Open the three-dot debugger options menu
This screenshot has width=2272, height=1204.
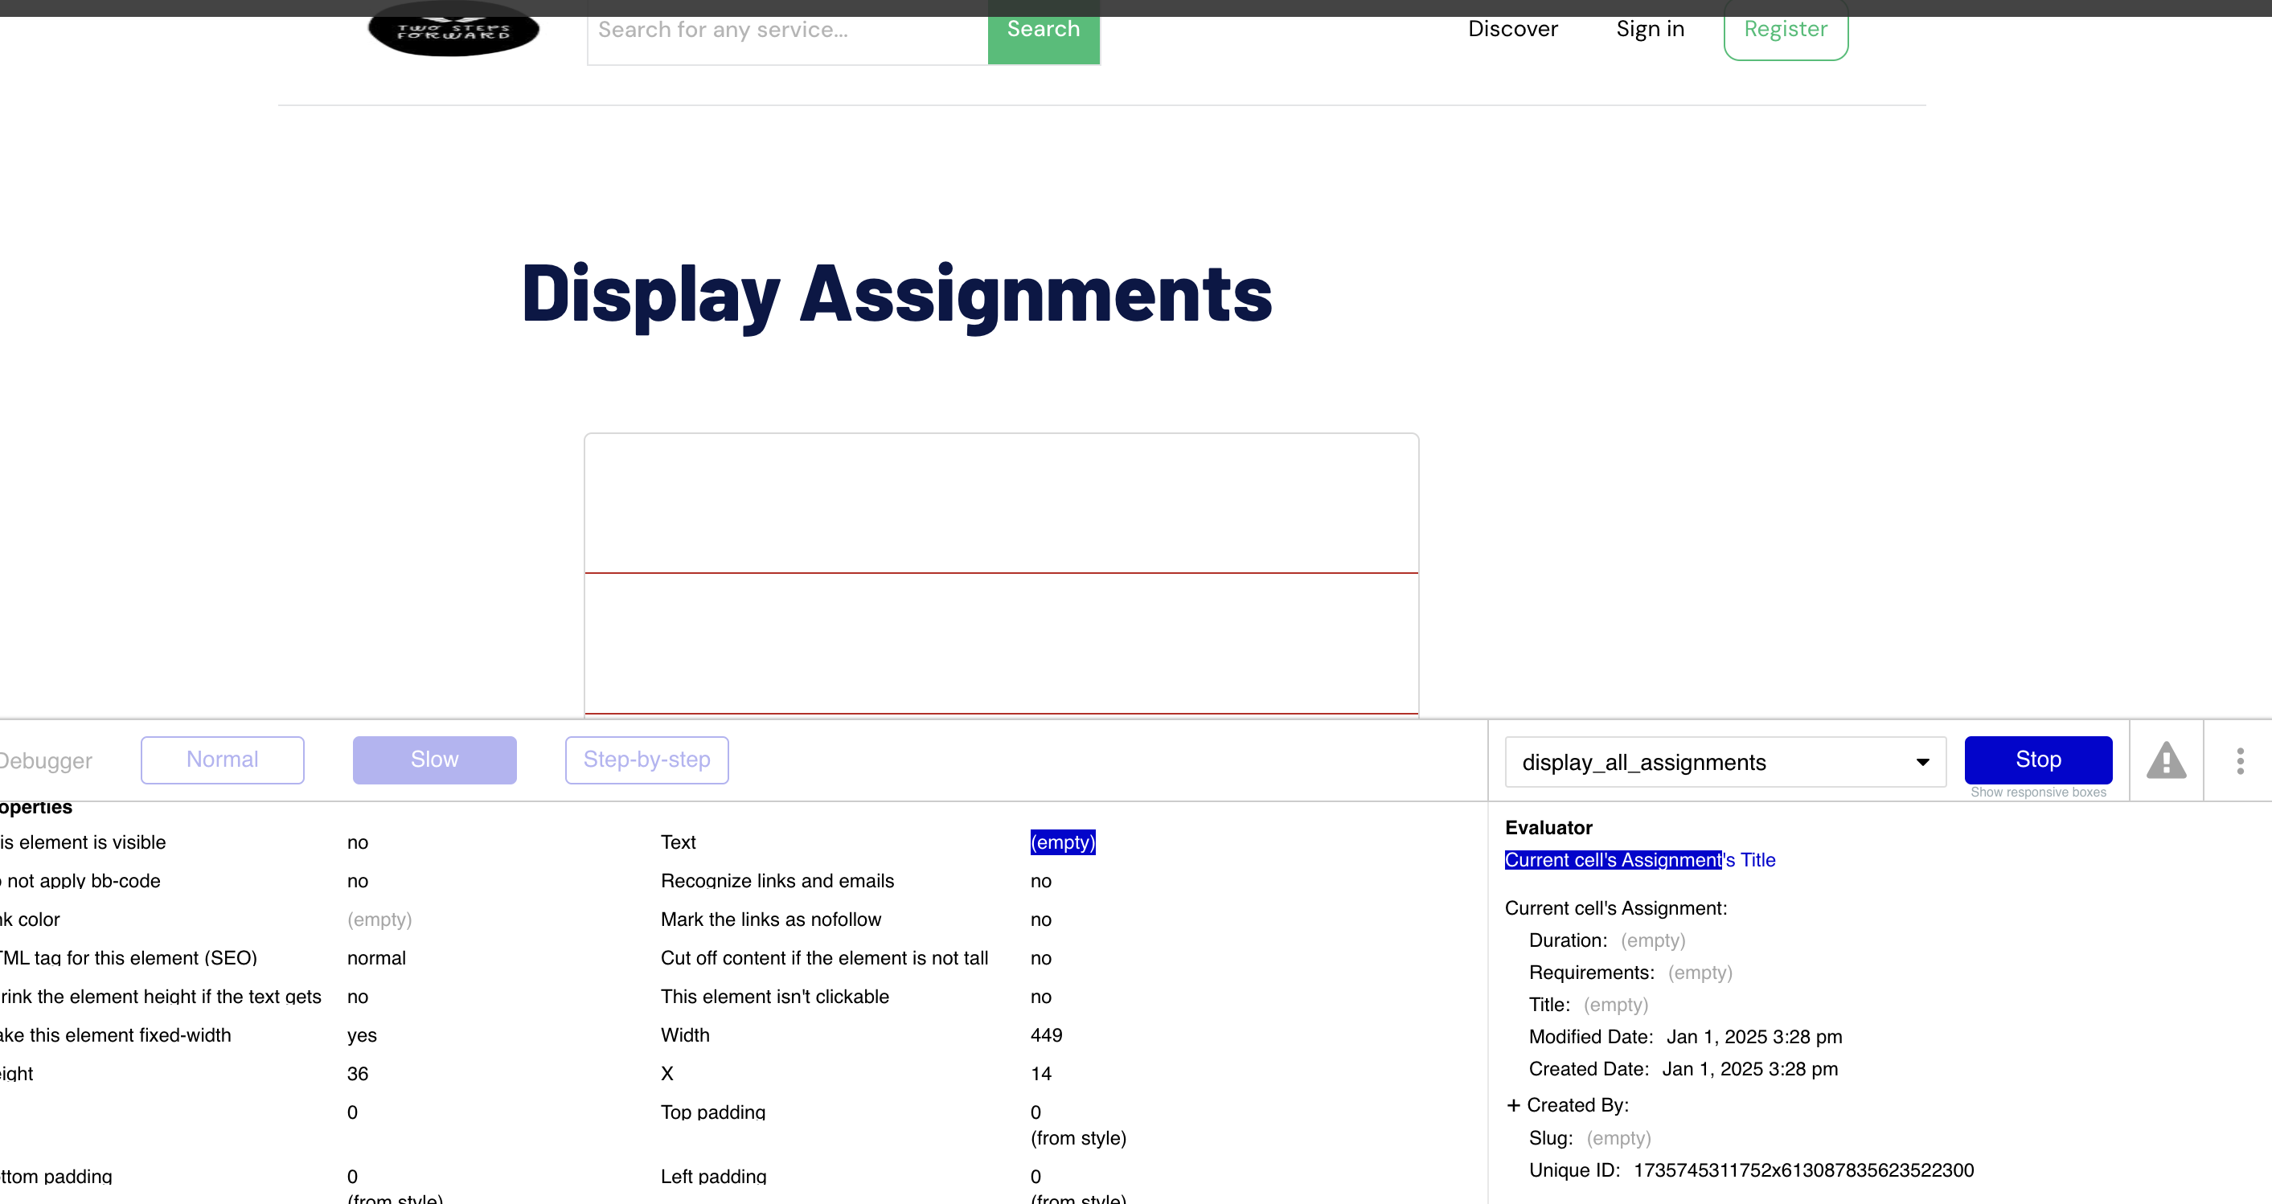[2239, 761]
